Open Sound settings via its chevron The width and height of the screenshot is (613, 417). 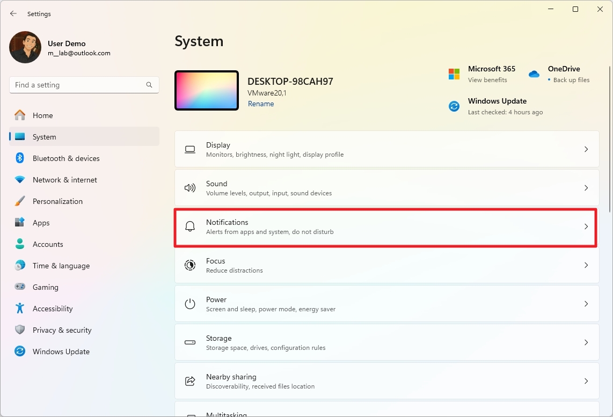pyautogui.click(x=586, y=188)
